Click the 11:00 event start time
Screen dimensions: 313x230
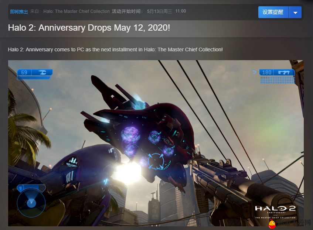pos(181,11)
